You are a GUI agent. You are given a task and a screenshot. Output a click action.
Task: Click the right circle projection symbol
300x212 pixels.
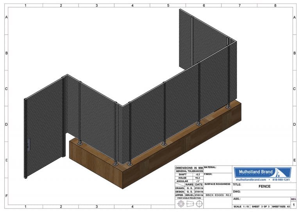coord(199,204)
